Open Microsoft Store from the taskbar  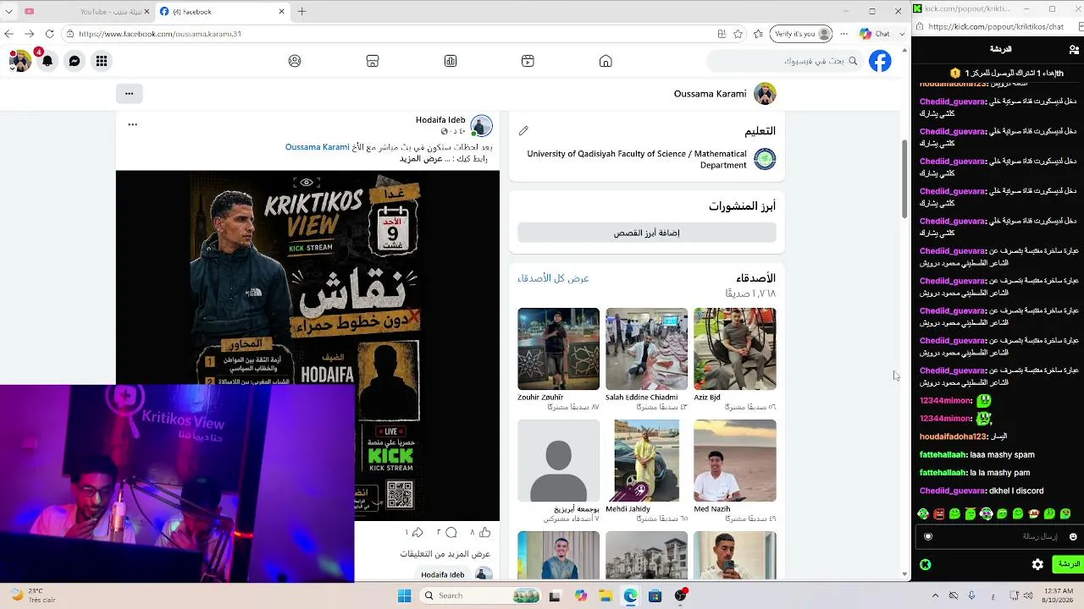(655, 595)
